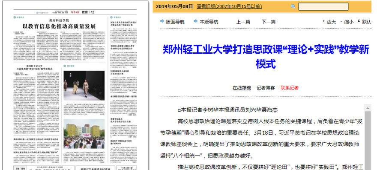Open 本版导航 section navigation
Screen dimensions: 377x170
click(209, 22)
